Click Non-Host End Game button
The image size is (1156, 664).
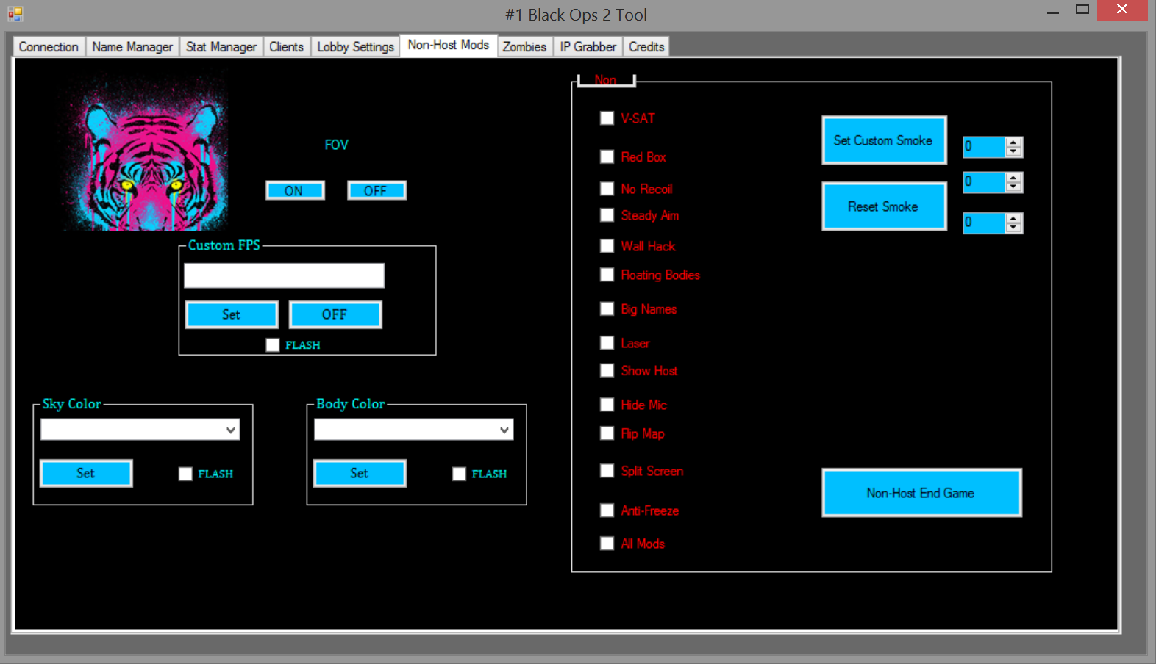pos(921,493)
